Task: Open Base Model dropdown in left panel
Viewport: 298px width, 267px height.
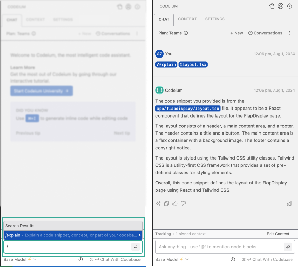Action: (20, 259)
